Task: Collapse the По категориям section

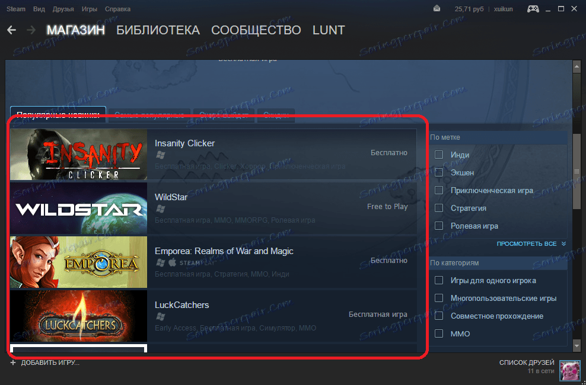Action: click(498, 262)
